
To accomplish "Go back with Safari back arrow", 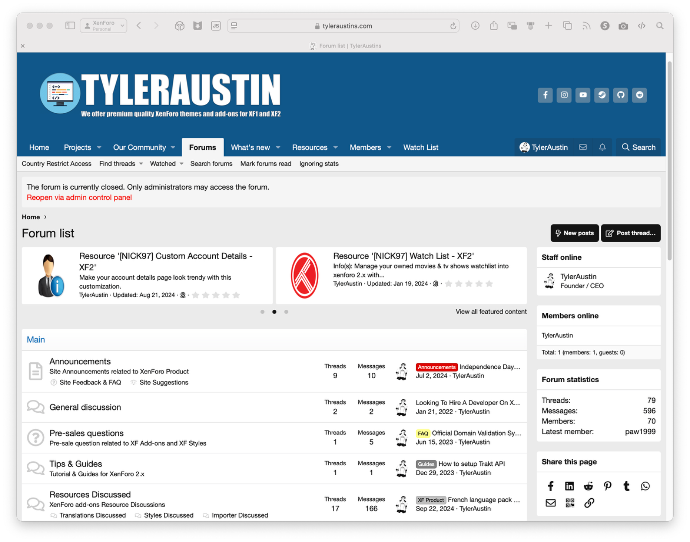I will (139, 26).
